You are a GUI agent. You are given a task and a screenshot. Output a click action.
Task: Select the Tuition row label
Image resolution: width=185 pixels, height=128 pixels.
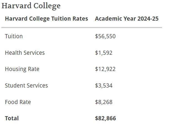[x=14, y=36]
